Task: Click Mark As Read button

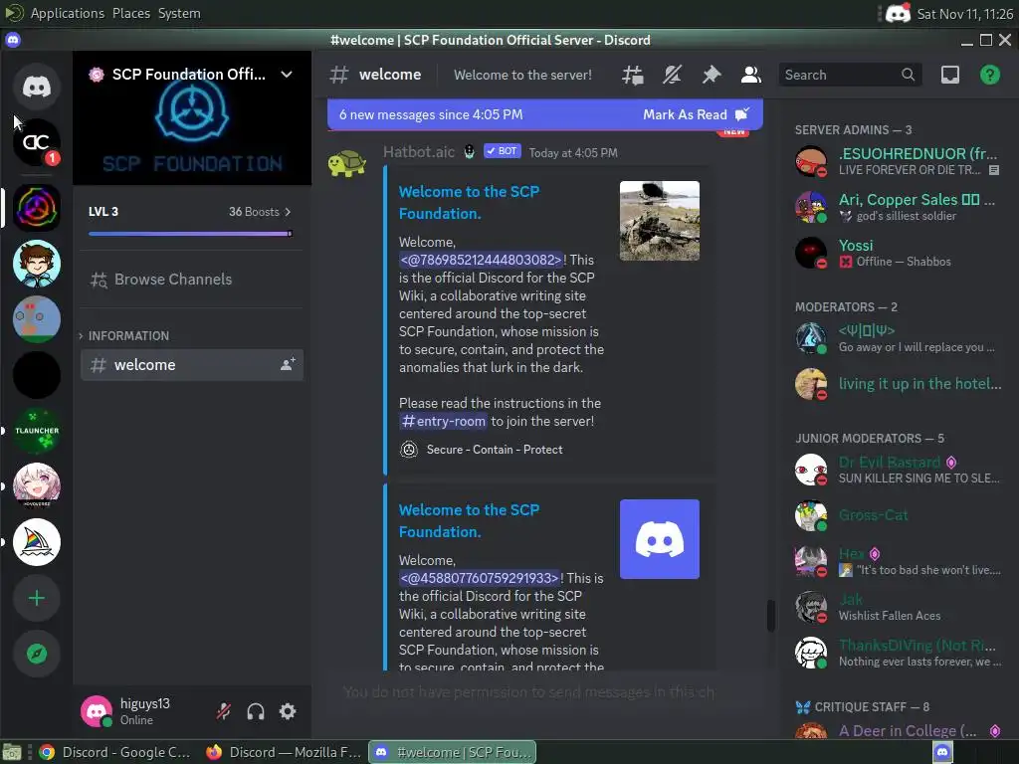Action: point(696,115)
